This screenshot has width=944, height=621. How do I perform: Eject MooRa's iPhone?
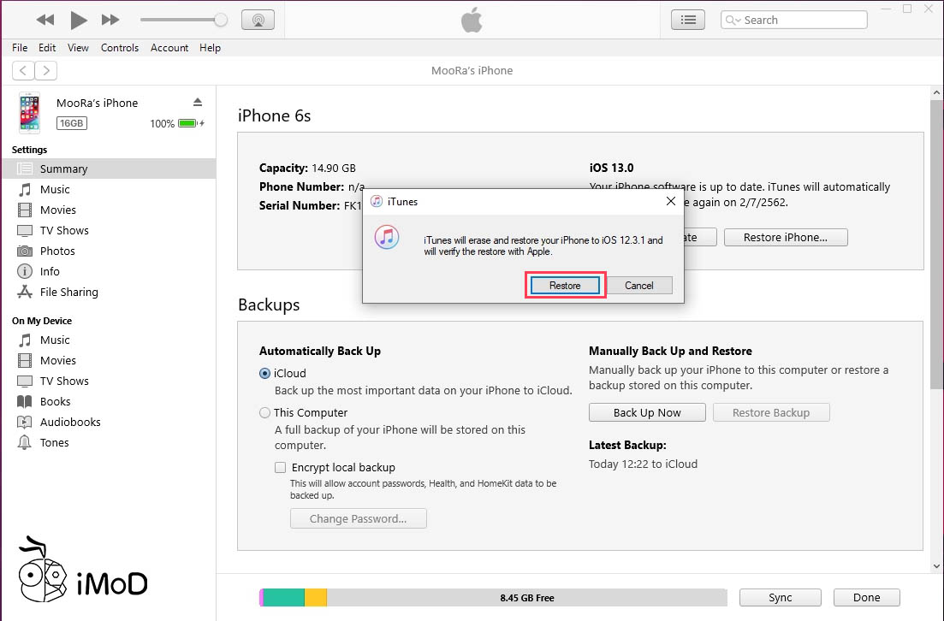(x=198, y=103)
